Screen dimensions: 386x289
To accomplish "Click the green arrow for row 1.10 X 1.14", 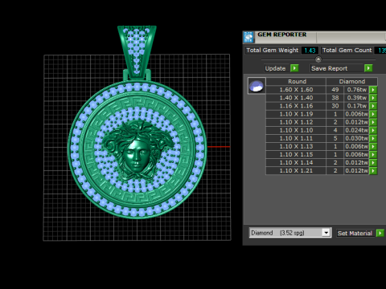I will point(373,163).
